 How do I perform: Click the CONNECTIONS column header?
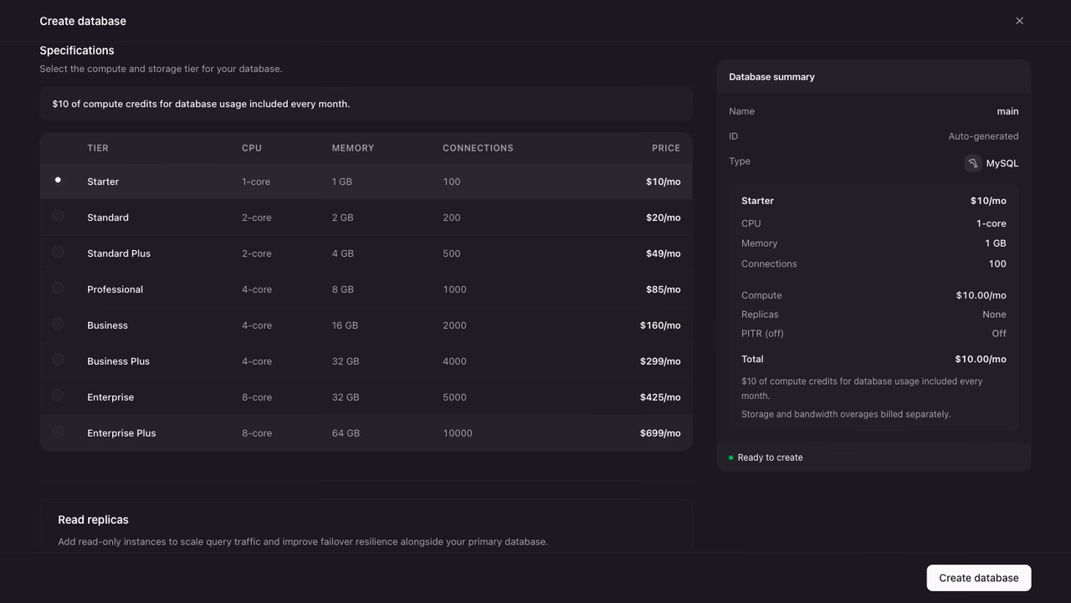478,148
